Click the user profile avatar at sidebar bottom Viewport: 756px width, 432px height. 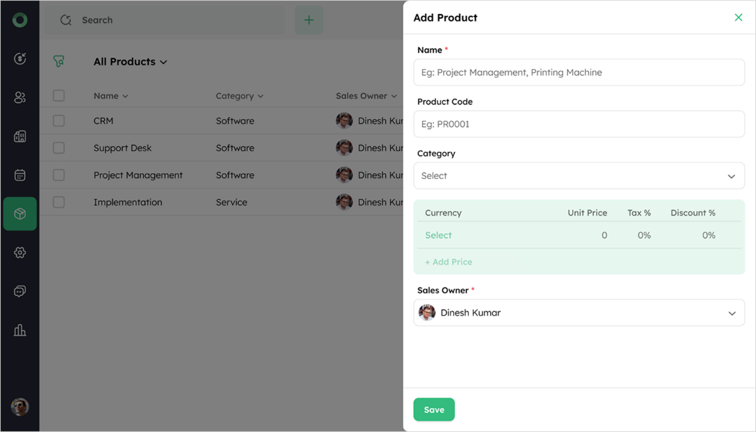tap(20, 407)
